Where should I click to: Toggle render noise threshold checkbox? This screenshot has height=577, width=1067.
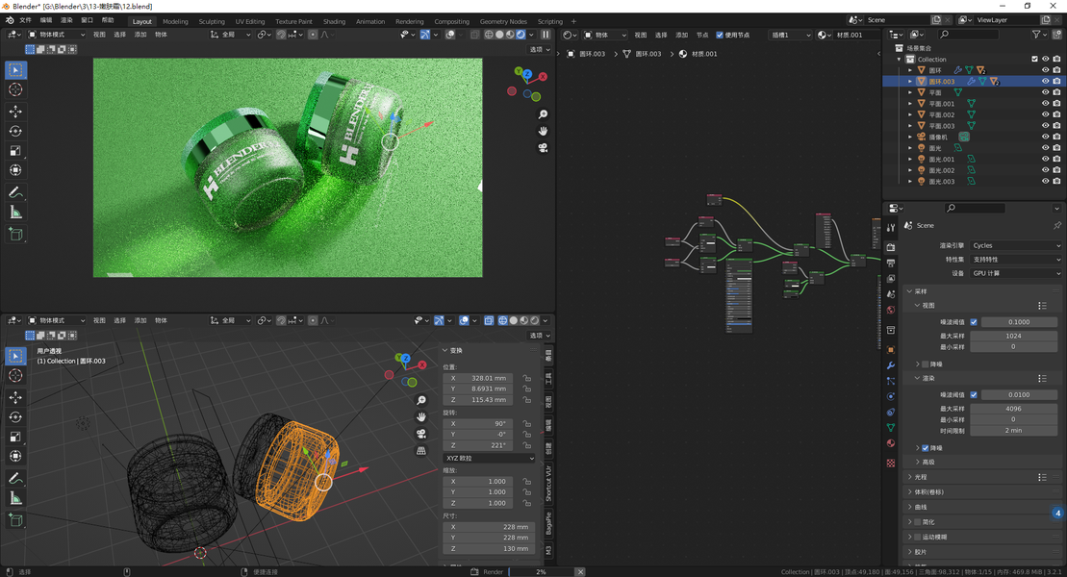(974, 394)
